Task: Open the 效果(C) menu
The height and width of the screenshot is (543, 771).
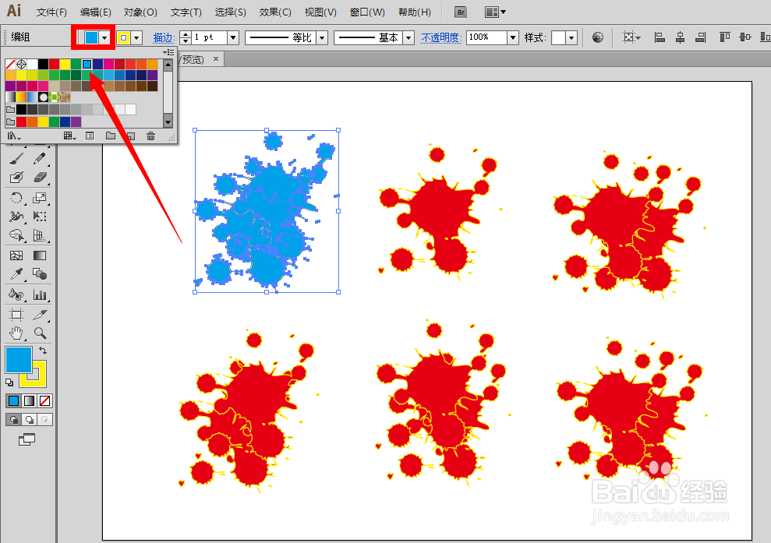Action: click(x=275, y=12)
